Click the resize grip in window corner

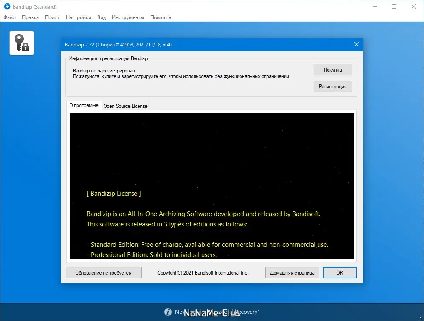tap(421, 318)
